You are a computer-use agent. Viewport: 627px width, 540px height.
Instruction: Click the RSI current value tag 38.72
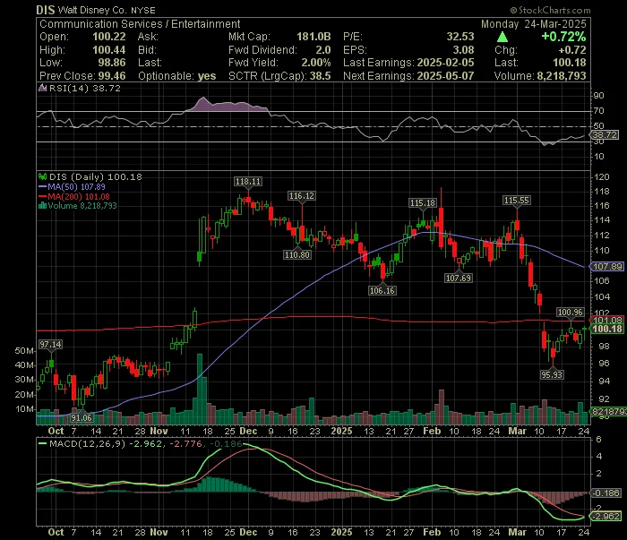click(605, 134)
